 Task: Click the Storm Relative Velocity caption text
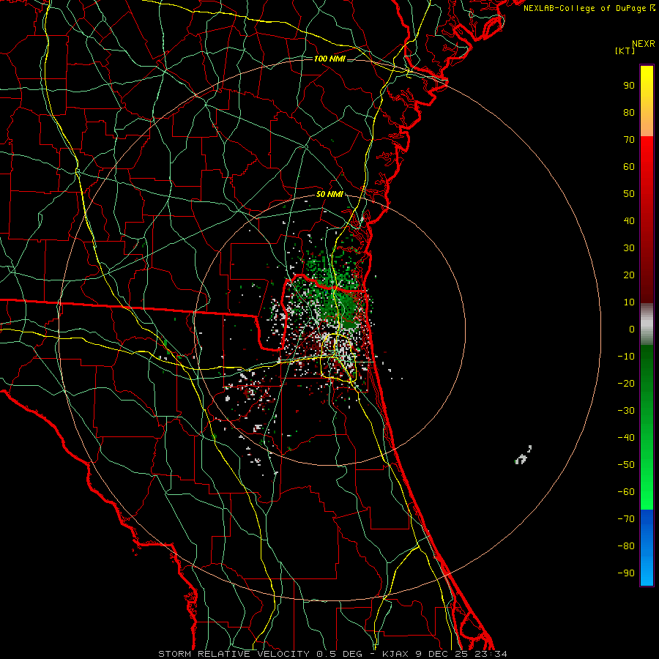[332, 654]
